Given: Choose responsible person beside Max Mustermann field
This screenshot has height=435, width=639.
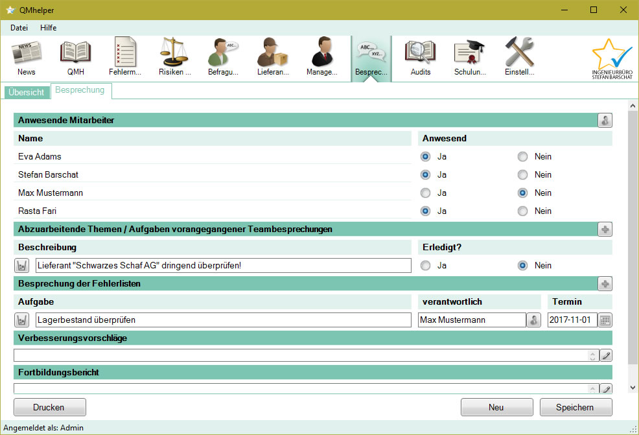Looking at the screenshot, I should point(533,320).
